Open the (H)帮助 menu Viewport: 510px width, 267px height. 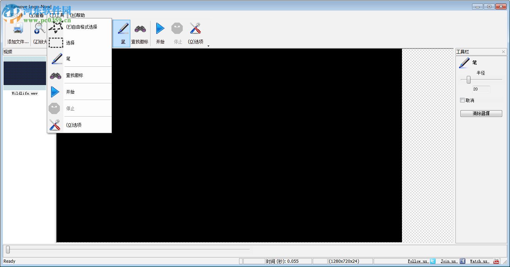coord(78,15)
